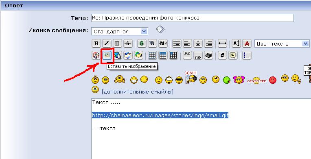Image resolution: width=311 pixels, height=159 pixels.
Task: Insert the finger-wagging angry smiley
Action: 296,79
